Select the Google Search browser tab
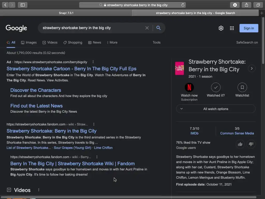 pos(195,13)
